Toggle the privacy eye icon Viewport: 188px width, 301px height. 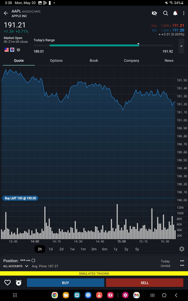154,13
